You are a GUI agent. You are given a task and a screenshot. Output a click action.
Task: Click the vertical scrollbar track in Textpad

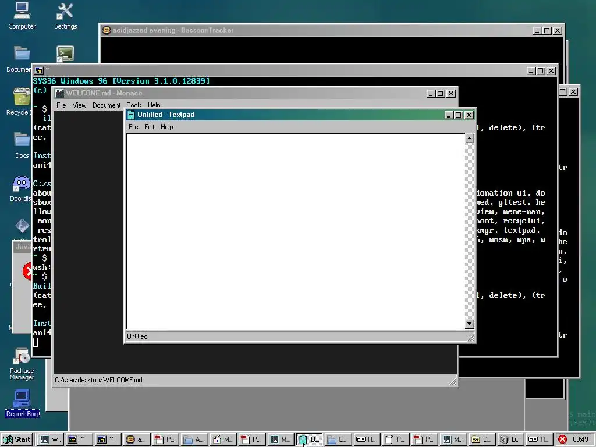[470, 231]
